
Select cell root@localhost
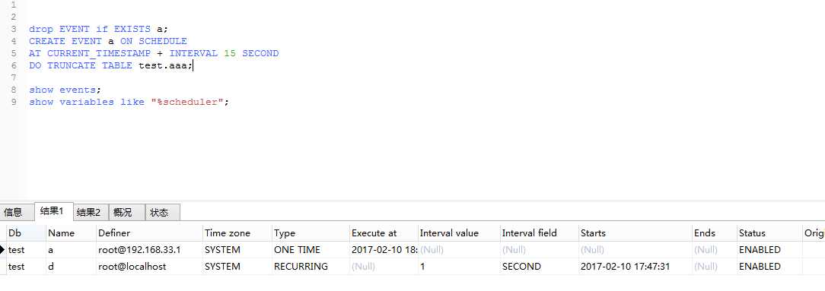click(x=149, y=267)
